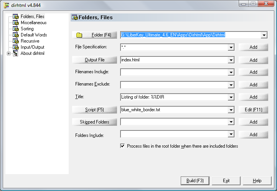
Task: Open the Output File dropdown
Action: click(x=231, y=60)
